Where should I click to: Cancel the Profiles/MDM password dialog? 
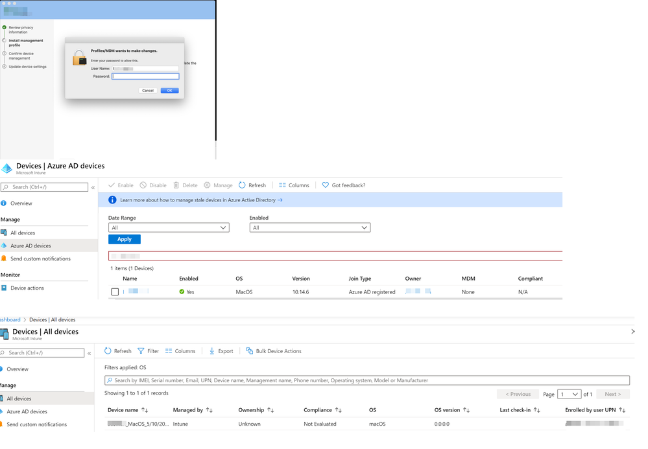tap(147, 90)
